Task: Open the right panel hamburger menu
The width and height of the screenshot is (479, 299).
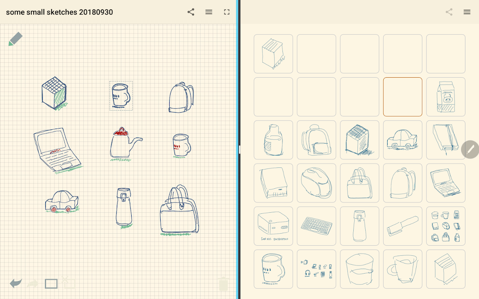Action: point(467,12)
